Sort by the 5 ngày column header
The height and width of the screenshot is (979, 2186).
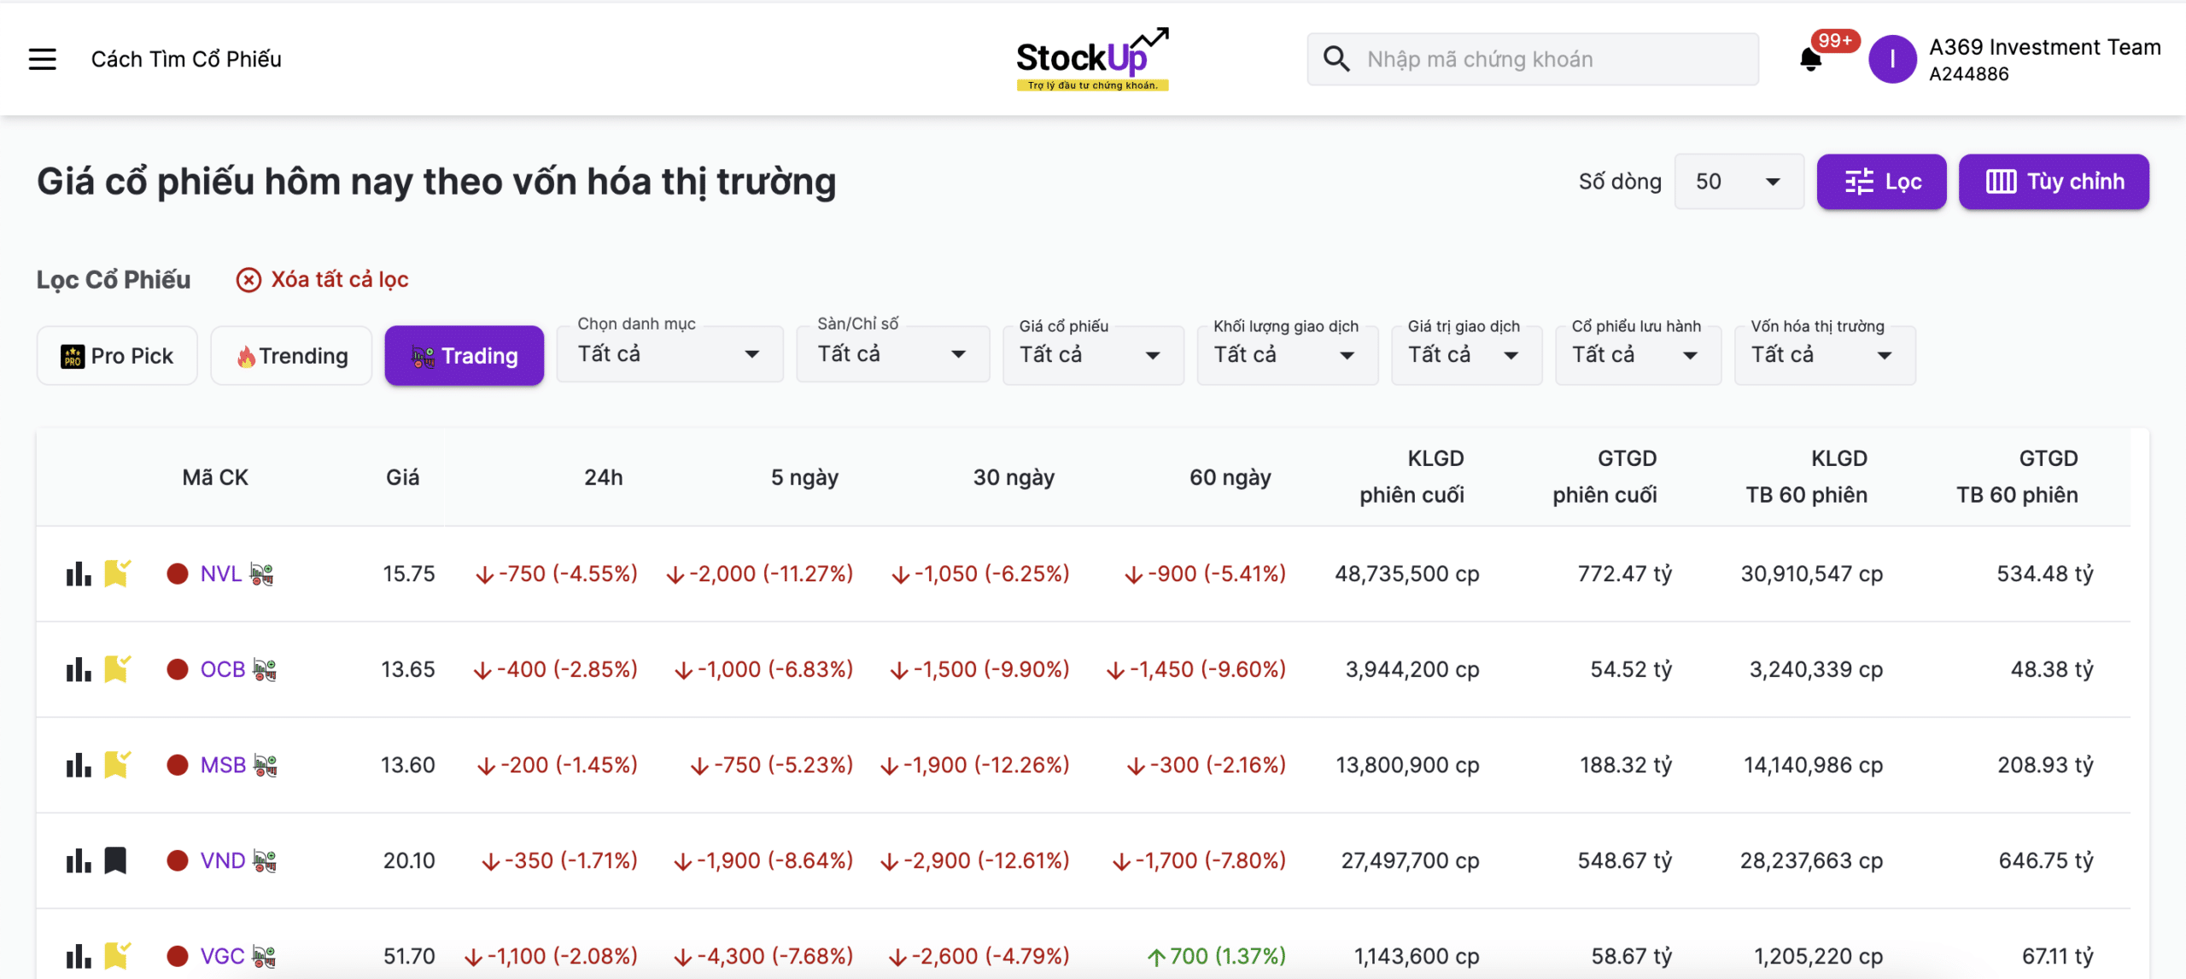pyautogui.click(x=804, y=477)
